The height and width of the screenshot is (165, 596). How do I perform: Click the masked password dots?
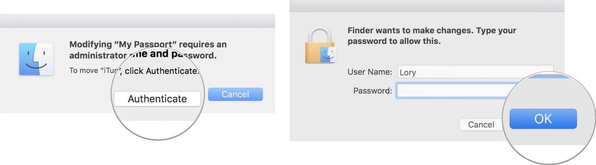pos(410,91)
